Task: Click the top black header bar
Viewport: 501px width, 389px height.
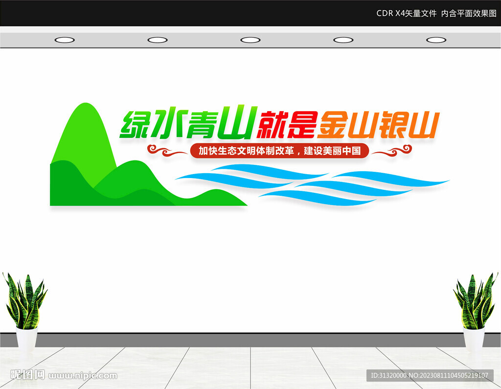Action: [x=250, y=11]
